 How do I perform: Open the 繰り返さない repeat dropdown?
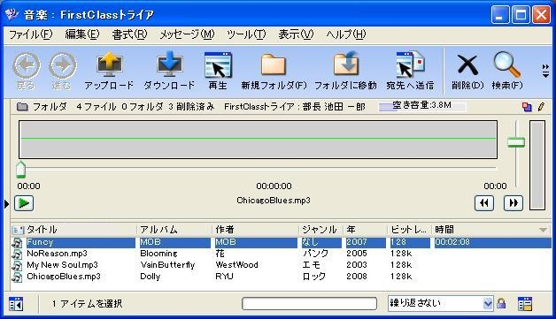440,303
